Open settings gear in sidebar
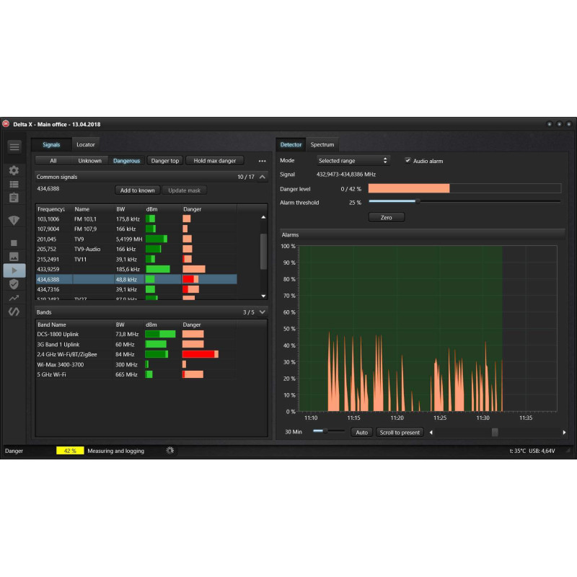The height and width of the screenshot is (577, 577). (14, 170)
